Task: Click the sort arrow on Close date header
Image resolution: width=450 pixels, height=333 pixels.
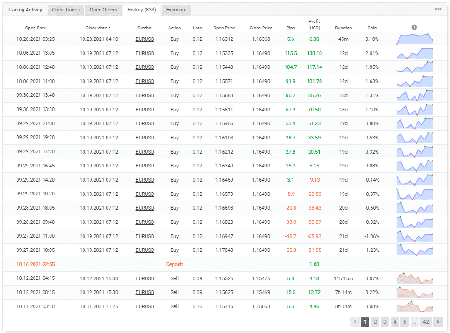Action: coord(109,28)
